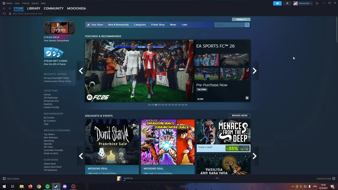This screenshot has height=190, width=338.
Task: Select the 3D Platformer tag
Action: 51,98
